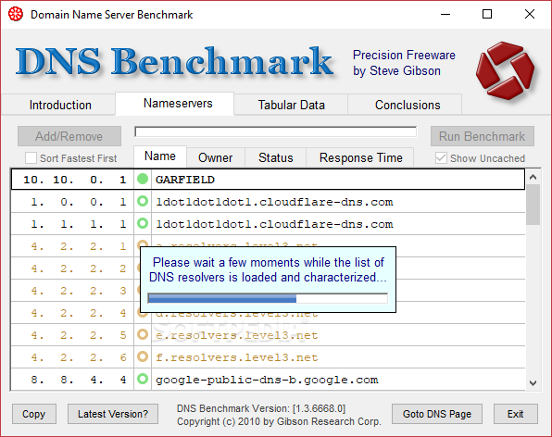The image size is (552, 437).
Task: Select f.resolvers.level3.net entry
Action: (x=236, y=357)
